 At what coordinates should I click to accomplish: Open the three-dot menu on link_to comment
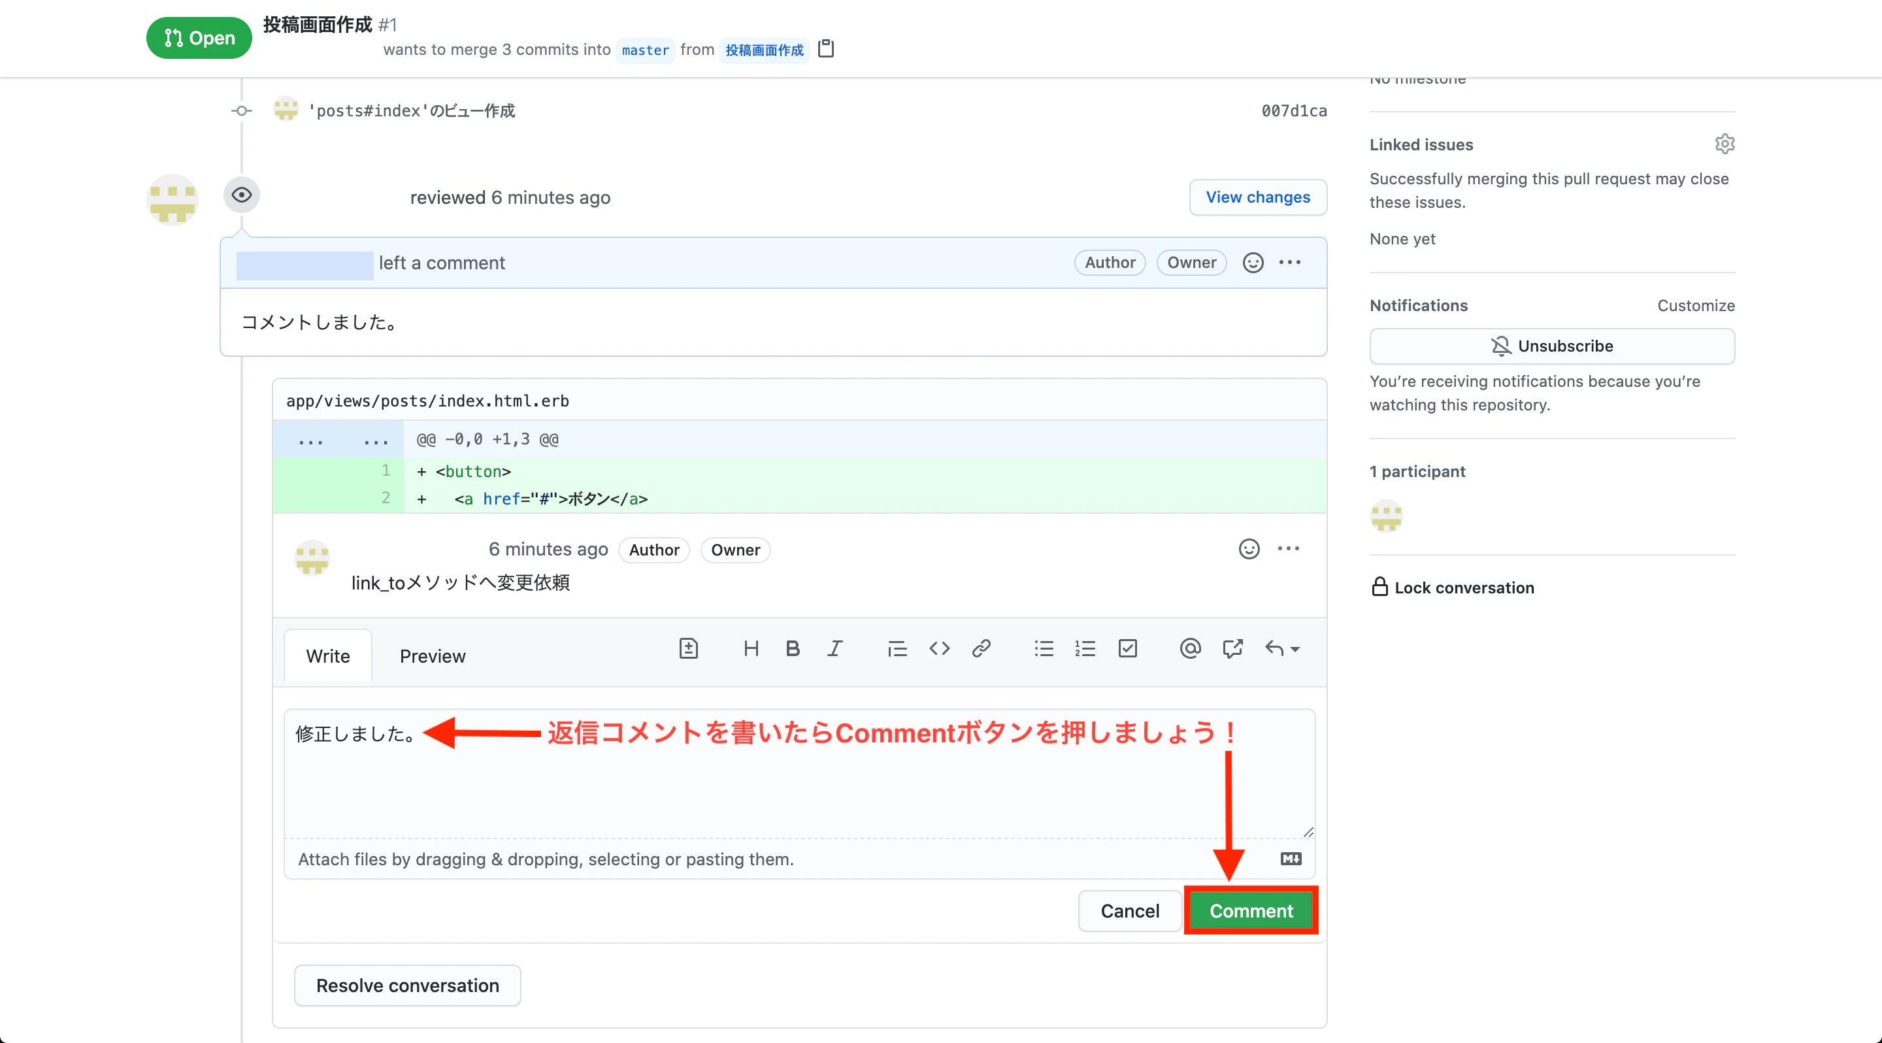pos(1288,549)
